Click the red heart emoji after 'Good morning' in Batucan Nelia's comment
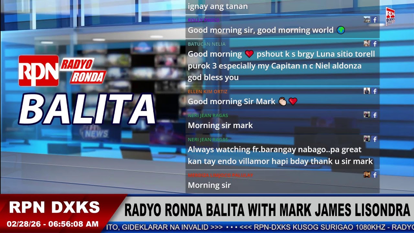Viewport: 414px width, 233px height. point(249,54)
